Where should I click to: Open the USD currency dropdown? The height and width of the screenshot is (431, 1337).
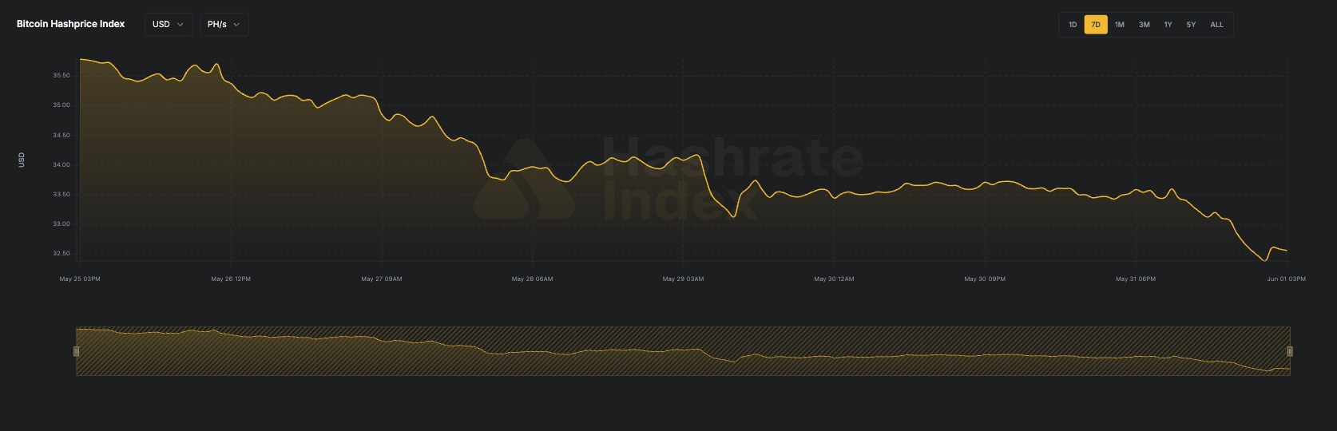coord(169,25)
